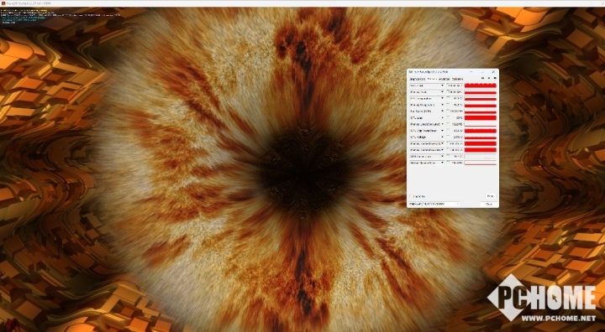
Task: Click the GPU Load red history graph
Action: [x=481, y=118]
